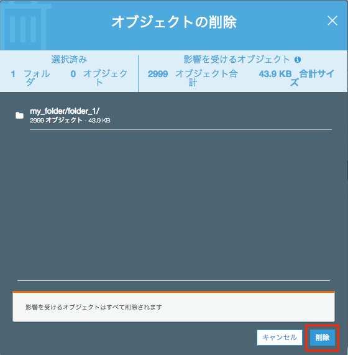Click the 選択済み section heading
The height and width of the screenshot is (355, 348).
(x=69, y=60)
